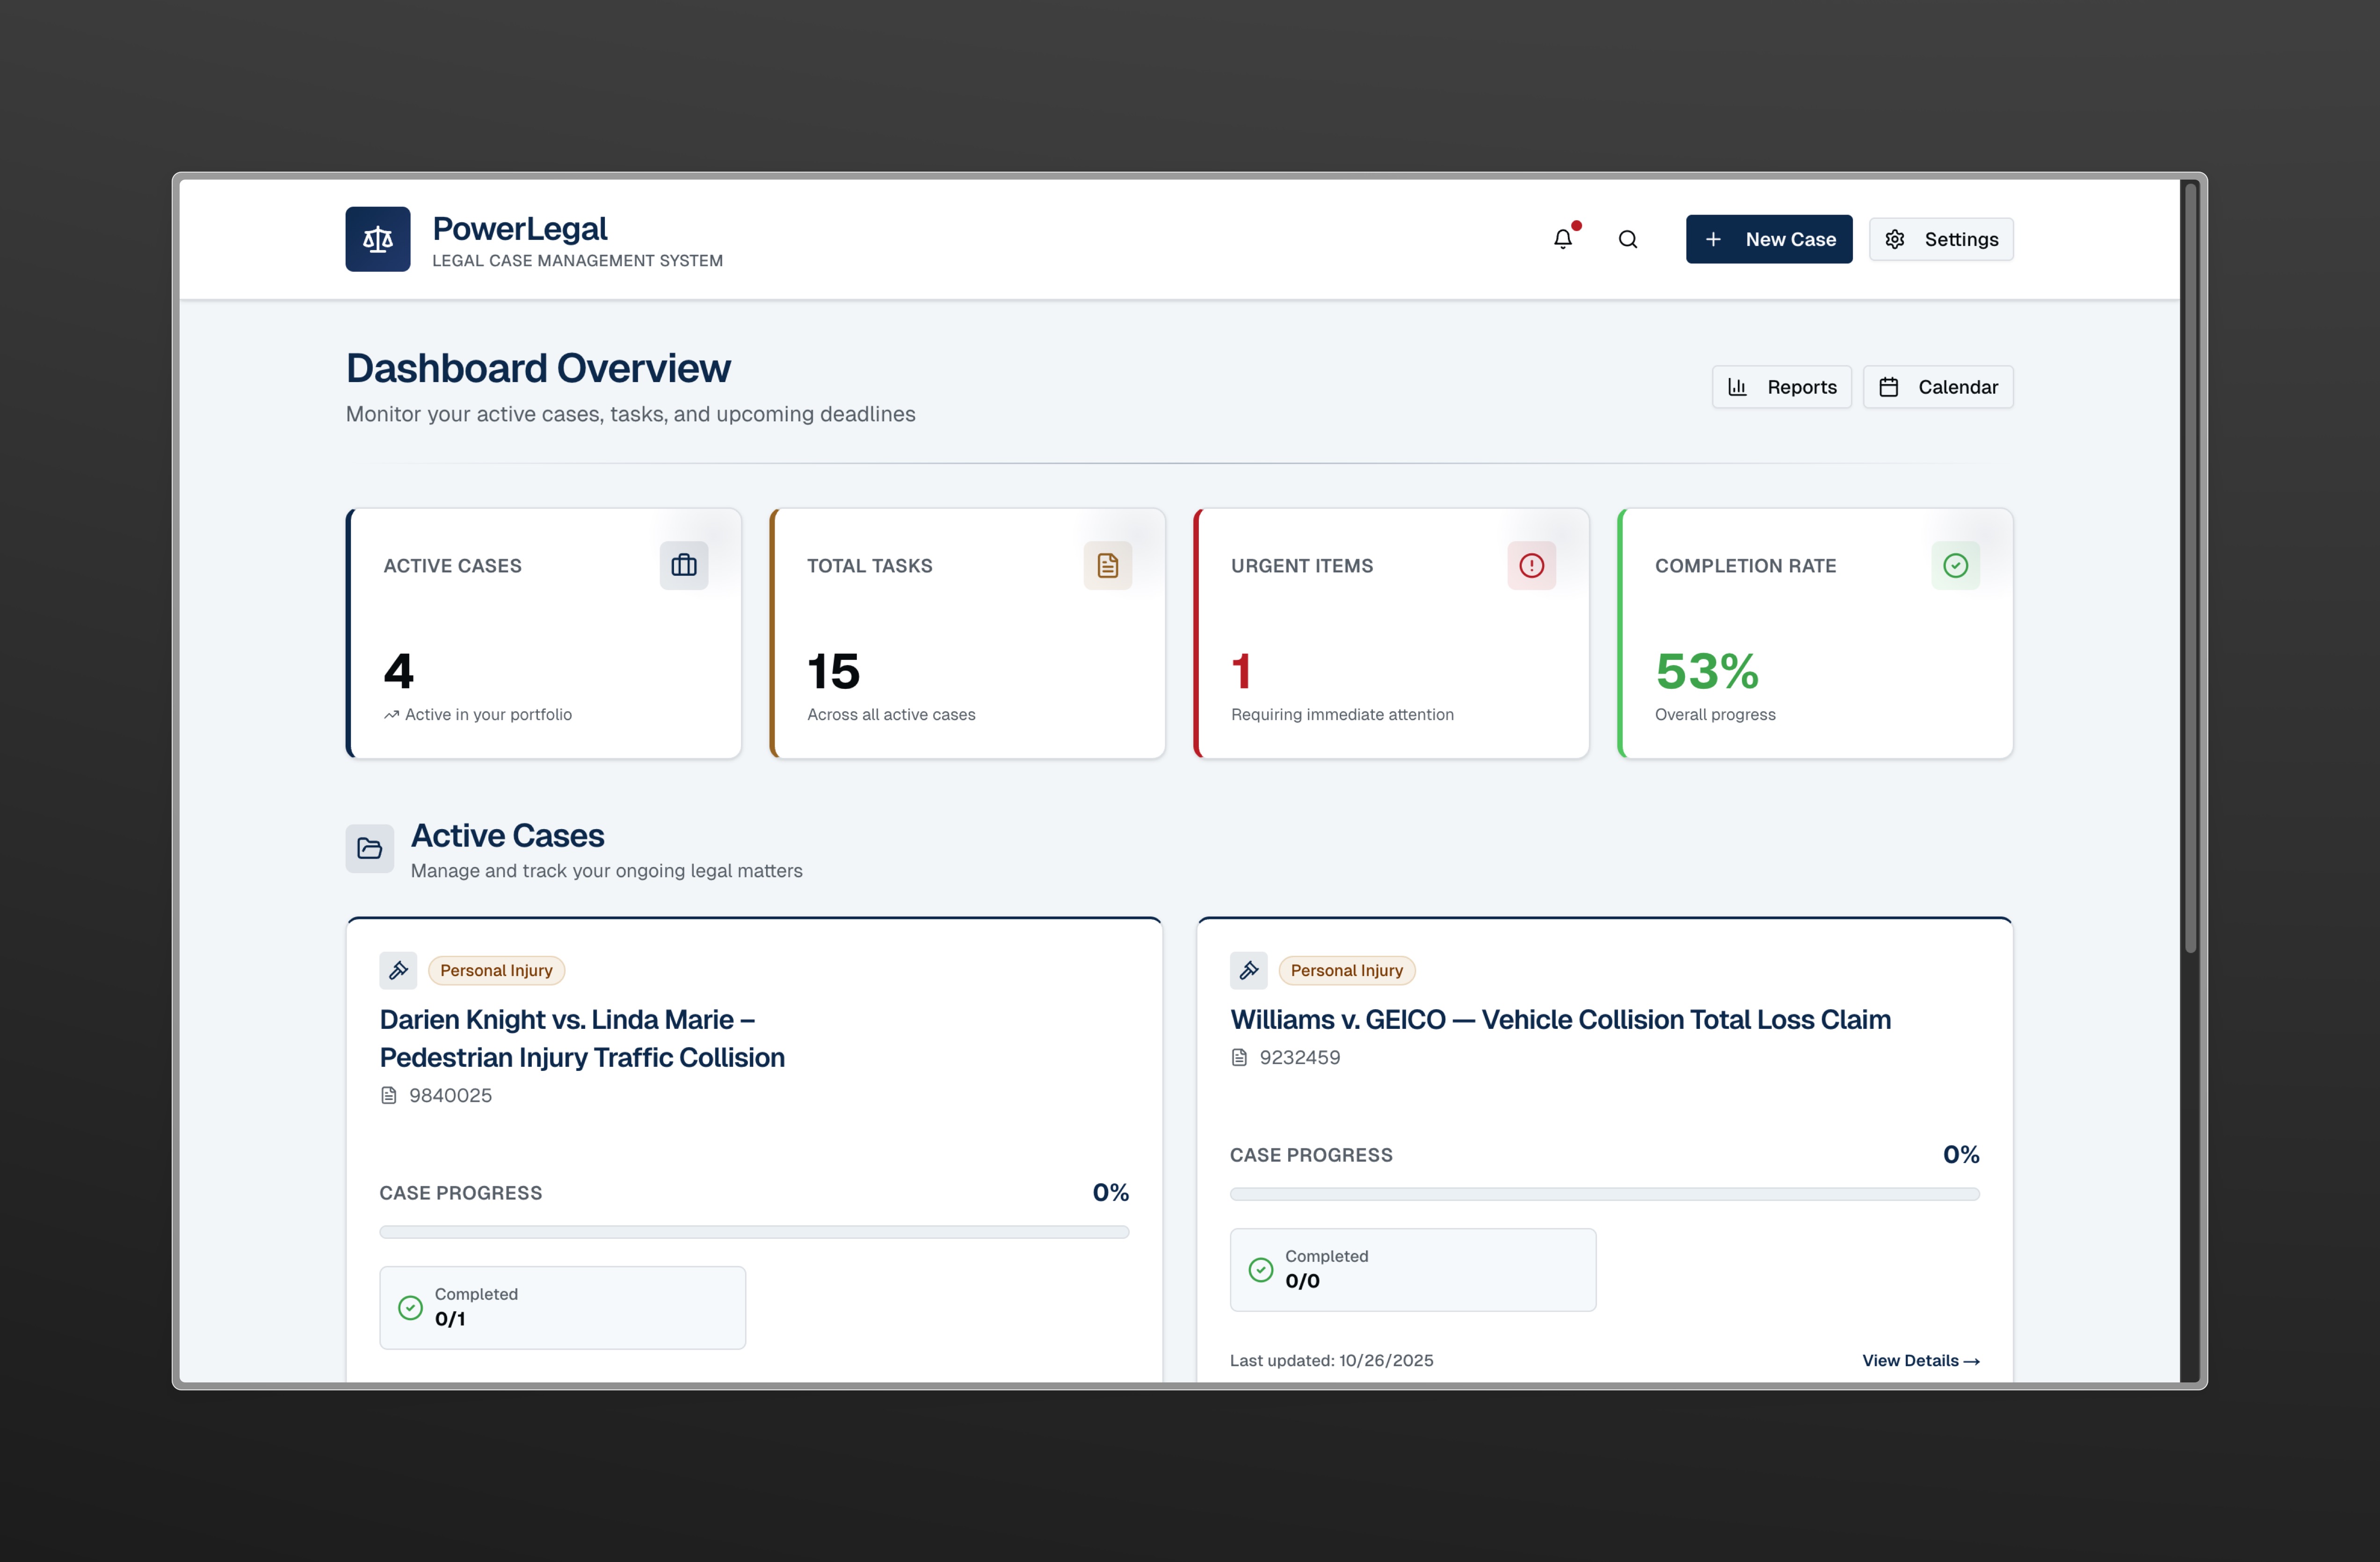Click the Total Tasks document icon
The image size is (2380, 1562).
pyautogui.click(x=1107, y=565)
